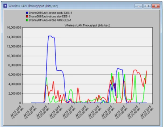The width and height of the screenshot is (164, 127).
Task: Click the blue aodv legend swatch
Action: tap(27, 13)
